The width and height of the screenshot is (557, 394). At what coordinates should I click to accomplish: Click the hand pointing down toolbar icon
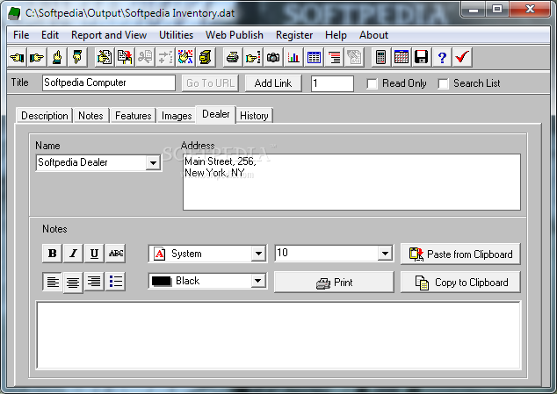(x=77, y=57)
